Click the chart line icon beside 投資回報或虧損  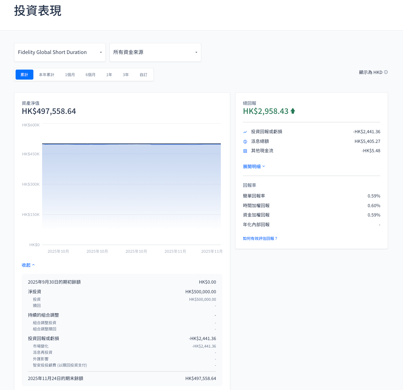tap(245, 132)
